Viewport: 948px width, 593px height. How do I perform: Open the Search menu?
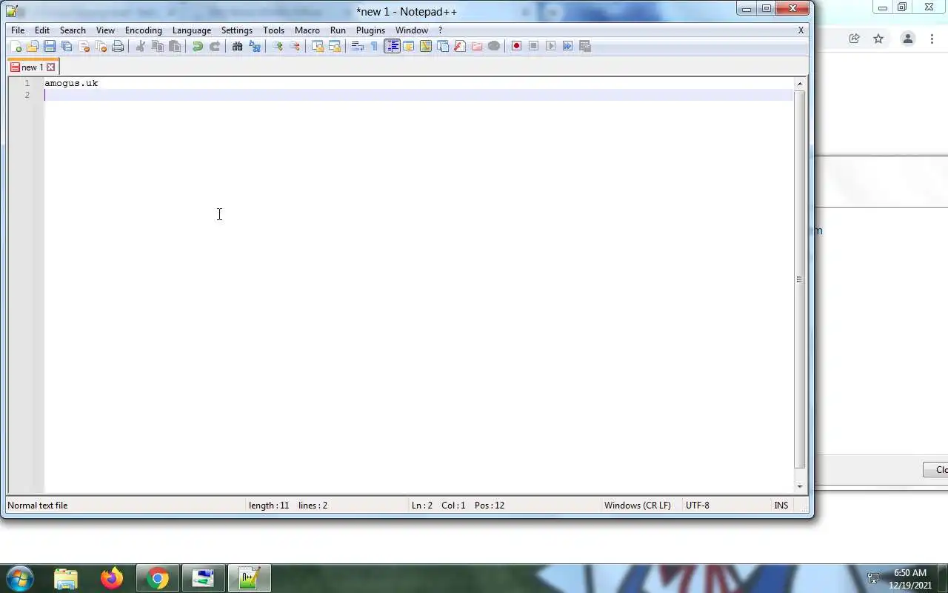(73, 30)
